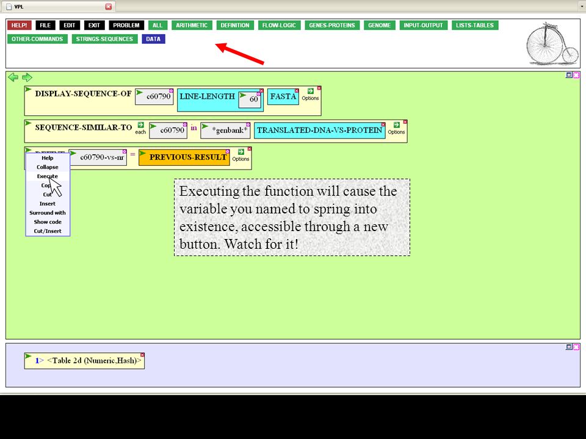Open the red HELP! button

[19, 25]
